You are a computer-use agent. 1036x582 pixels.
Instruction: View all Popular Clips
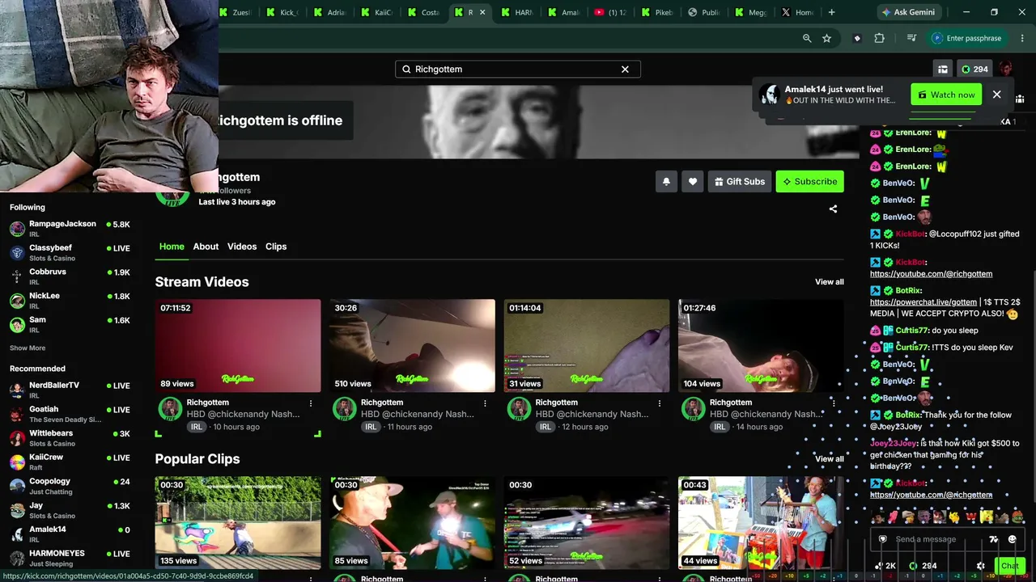pos(830,459)
